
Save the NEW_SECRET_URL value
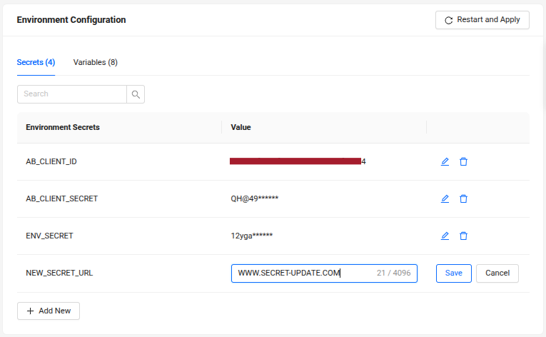(x=453, y=273)
